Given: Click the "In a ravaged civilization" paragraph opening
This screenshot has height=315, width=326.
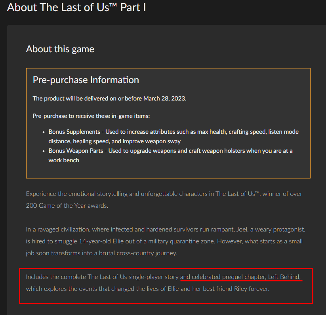Looking at the screenshot, I should point(58,230).
